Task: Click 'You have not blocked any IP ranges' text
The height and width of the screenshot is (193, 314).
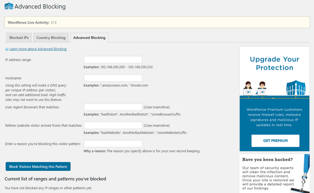Action: (48, 188)
